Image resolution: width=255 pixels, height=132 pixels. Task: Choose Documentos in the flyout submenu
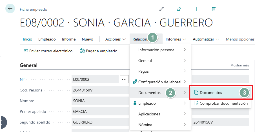click(221, 93)
